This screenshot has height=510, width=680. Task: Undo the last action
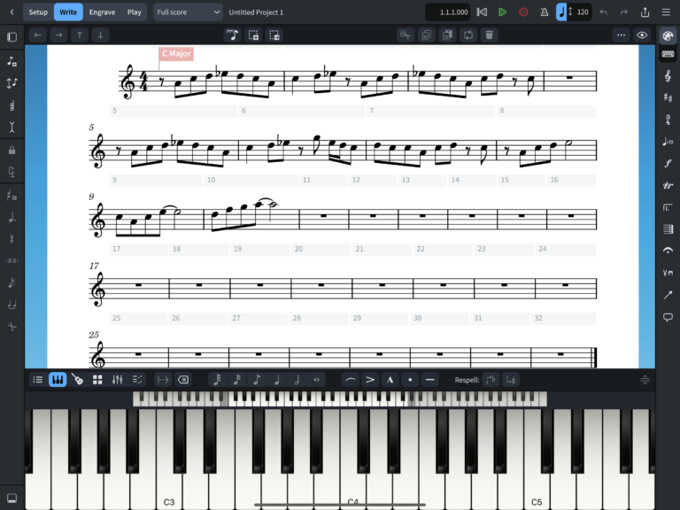[x=603, y=12]
